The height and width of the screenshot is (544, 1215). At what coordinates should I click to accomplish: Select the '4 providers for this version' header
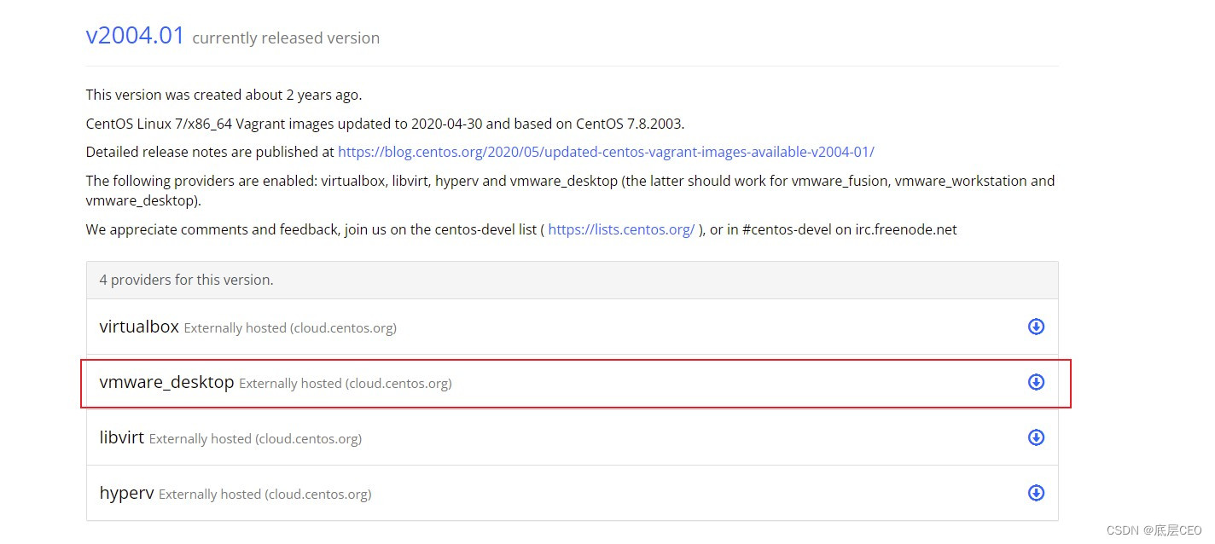(186, 279)
